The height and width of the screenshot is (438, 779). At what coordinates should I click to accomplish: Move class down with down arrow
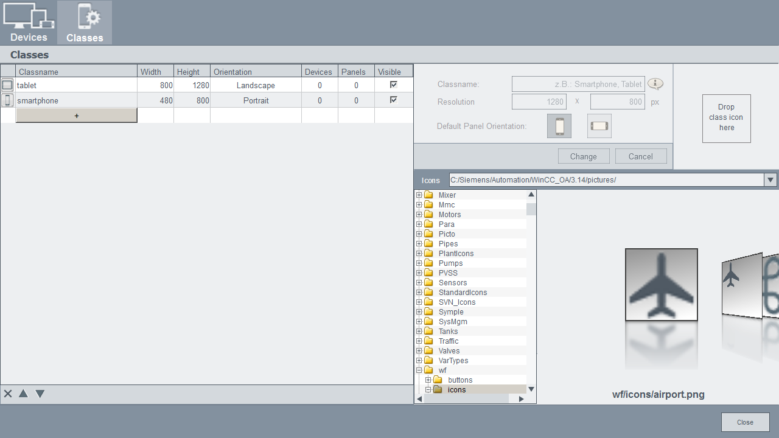(x=40, y=394)
